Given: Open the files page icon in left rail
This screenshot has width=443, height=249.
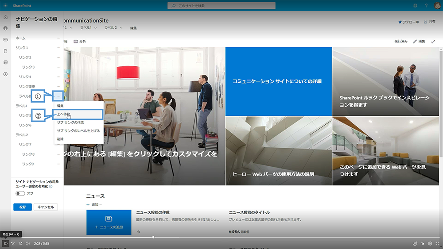Looking at the screenshot, I should pyautogui.click(x=5, y=51).
